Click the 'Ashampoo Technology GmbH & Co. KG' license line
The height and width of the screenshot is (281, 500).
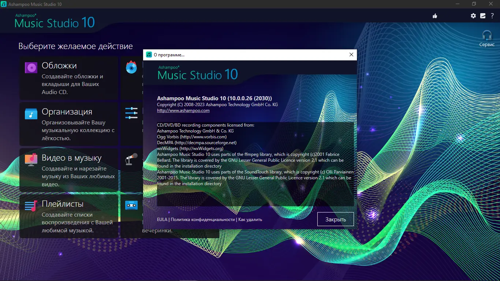pos(195,131)
